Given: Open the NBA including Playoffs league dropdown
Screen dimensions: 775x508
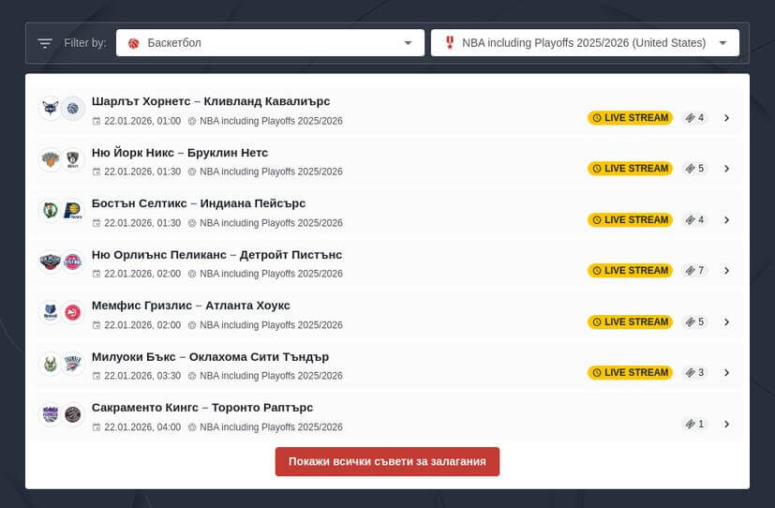Looking at the screenshot, I should 585,43.
